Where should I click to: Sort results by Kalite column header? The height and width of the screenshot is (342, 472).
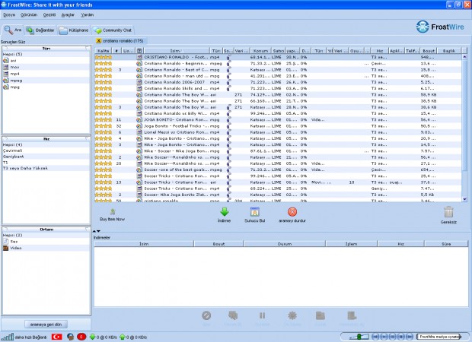[104, 51]
